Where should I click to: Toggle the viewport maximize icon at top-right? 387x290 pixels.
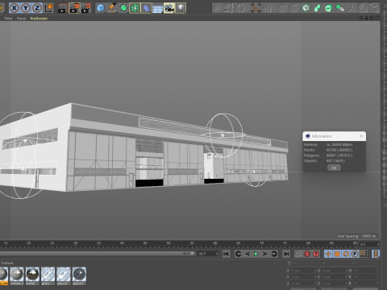pyautogui.click(x=377, y=18)
